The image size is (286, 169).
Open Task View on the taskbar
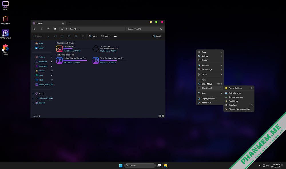point(159,166)
